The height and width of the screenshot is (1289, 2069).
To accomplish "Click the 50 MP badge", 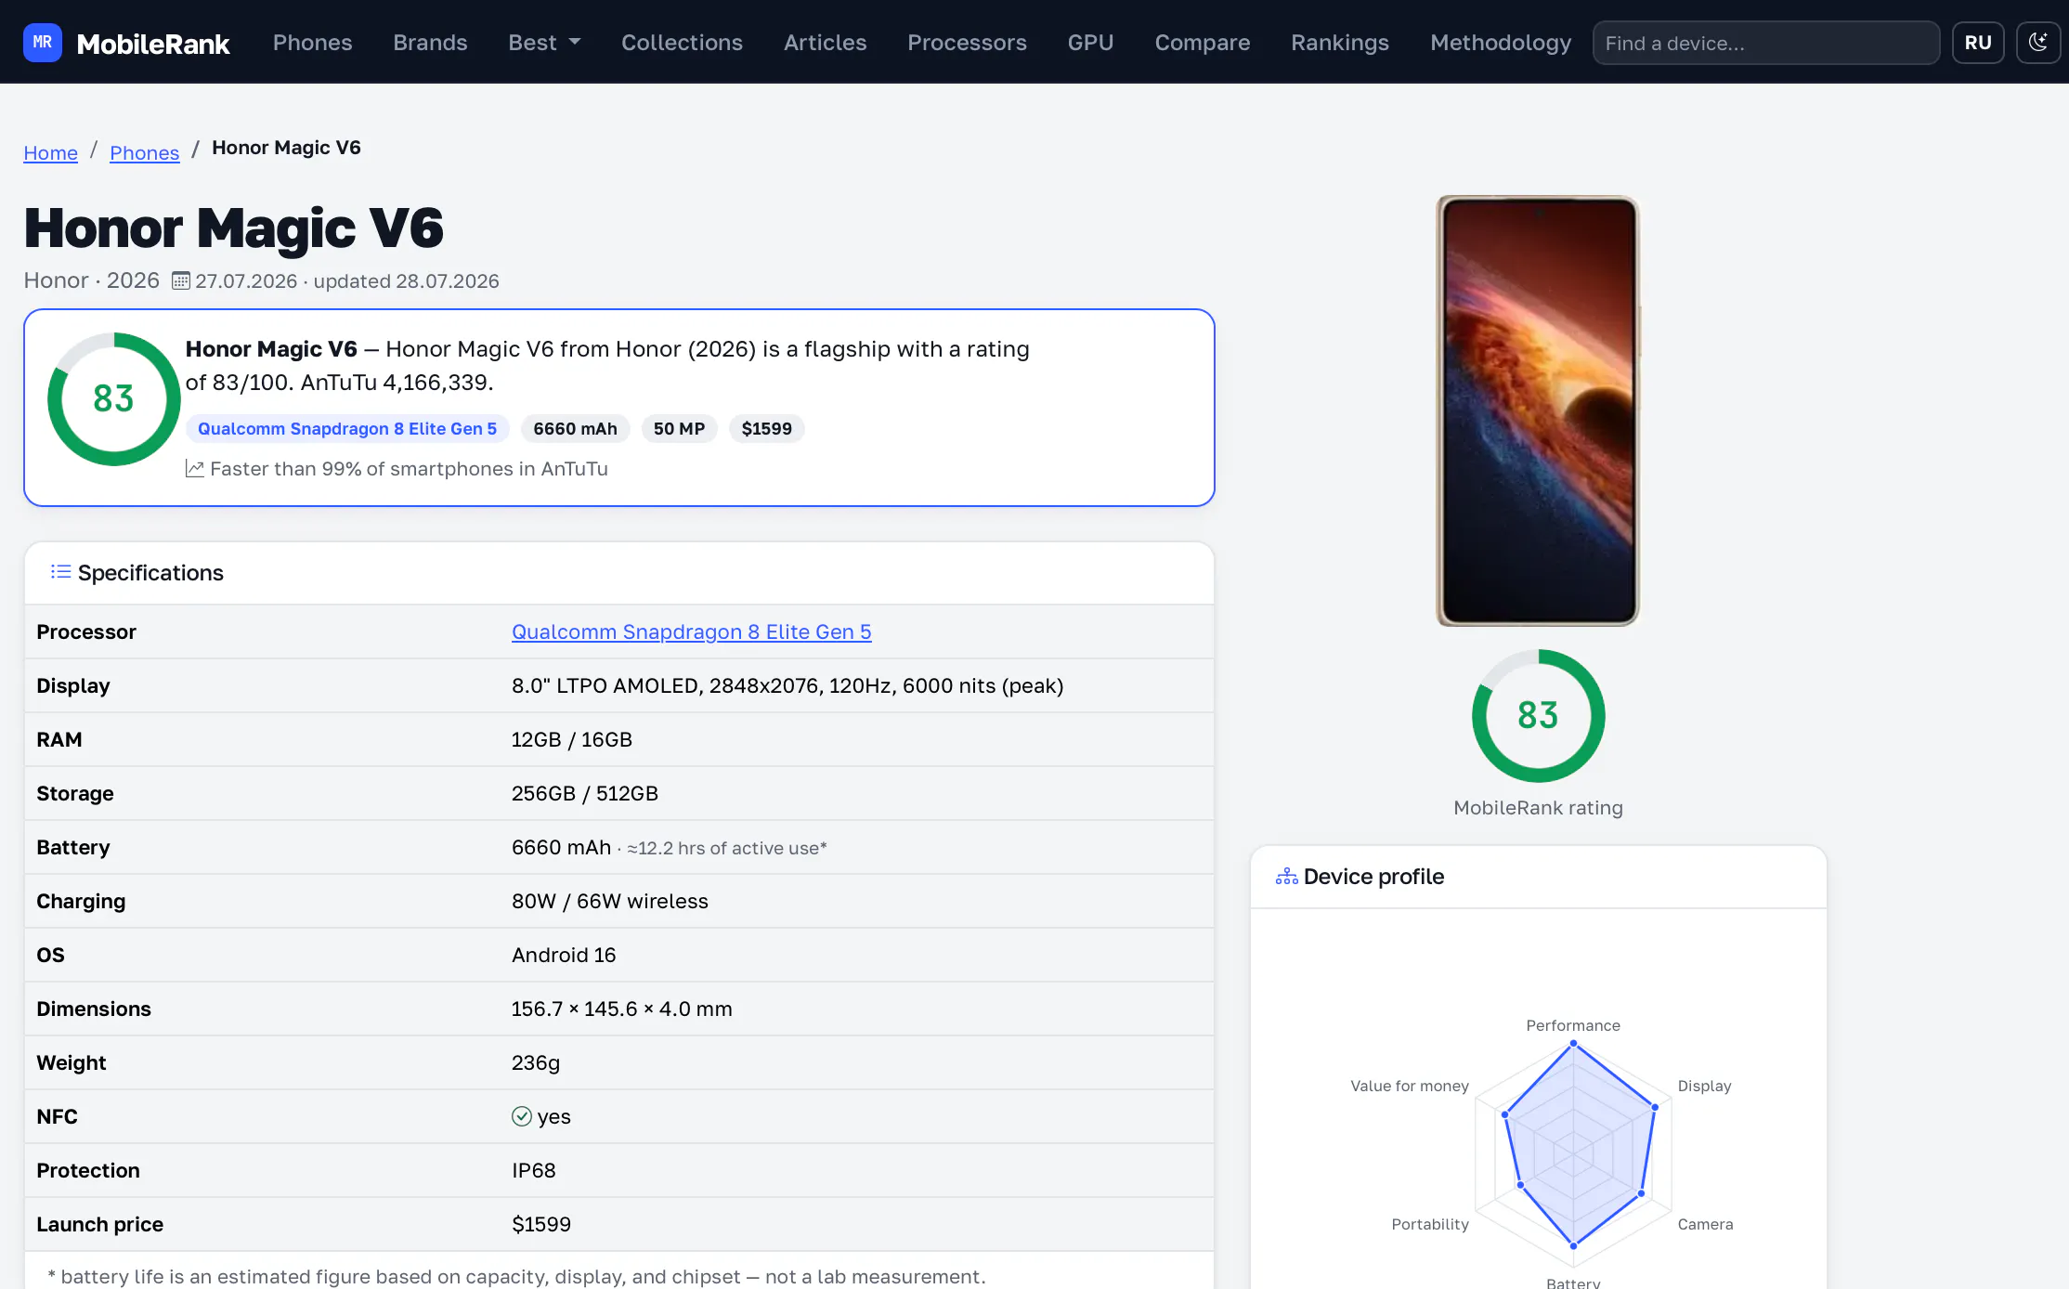I will [x=679, y=429].
